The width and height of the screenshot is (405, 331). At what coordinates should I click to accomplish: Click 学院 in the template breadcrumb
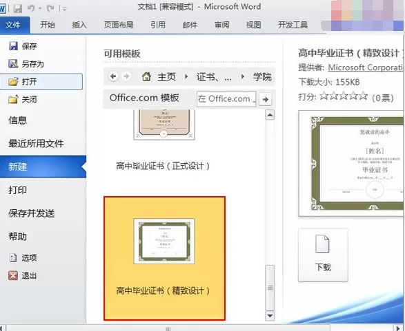(x=262, y=77)
